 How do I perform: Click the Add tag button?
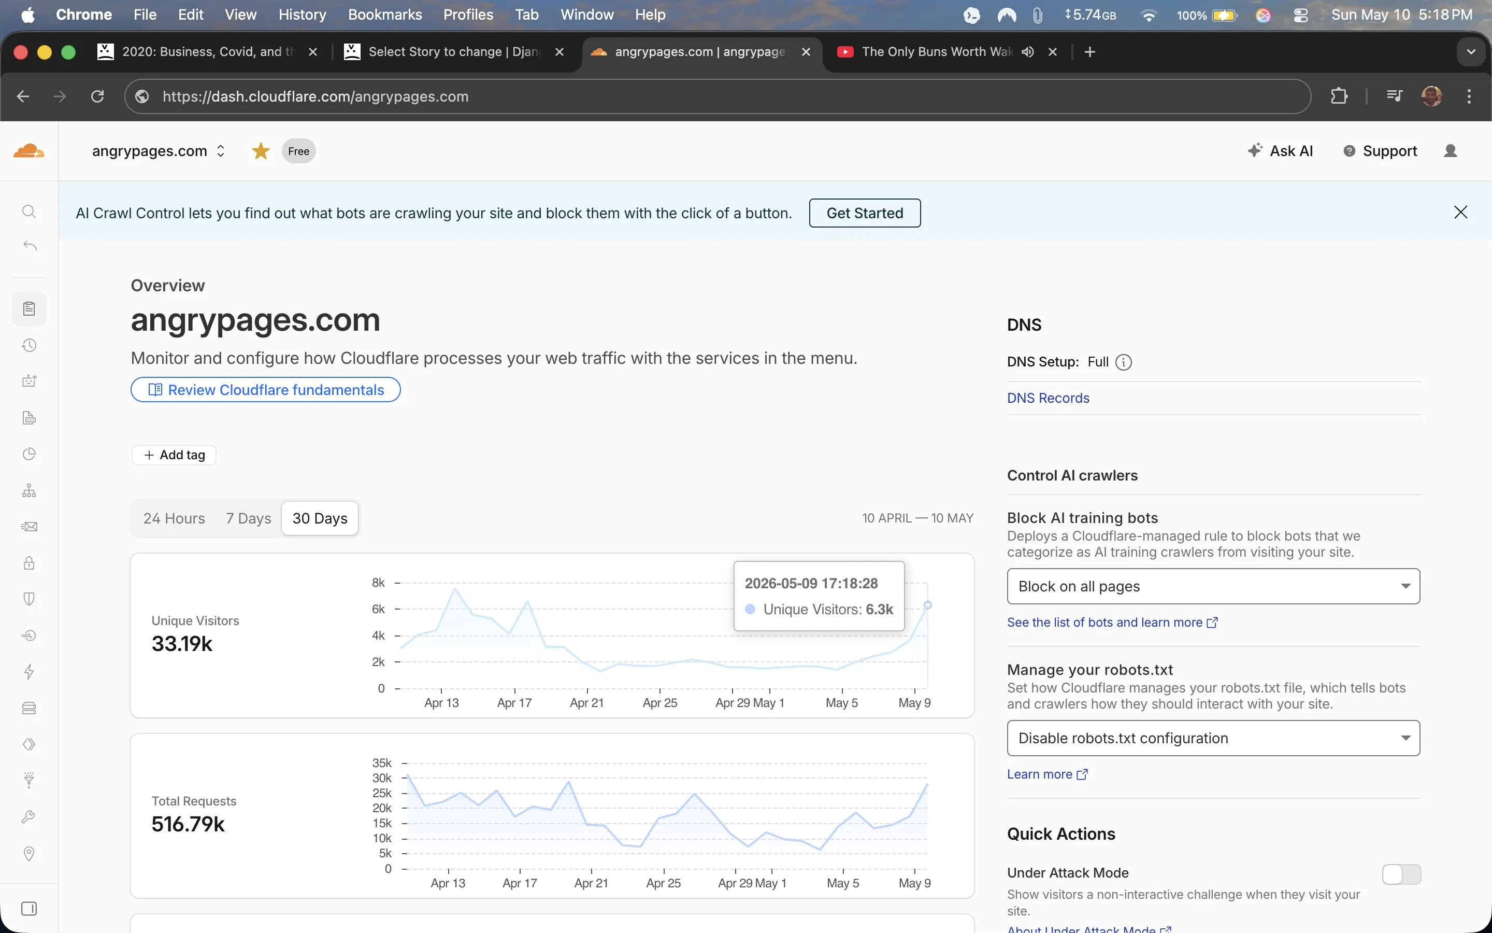click(x=174, y=455)
